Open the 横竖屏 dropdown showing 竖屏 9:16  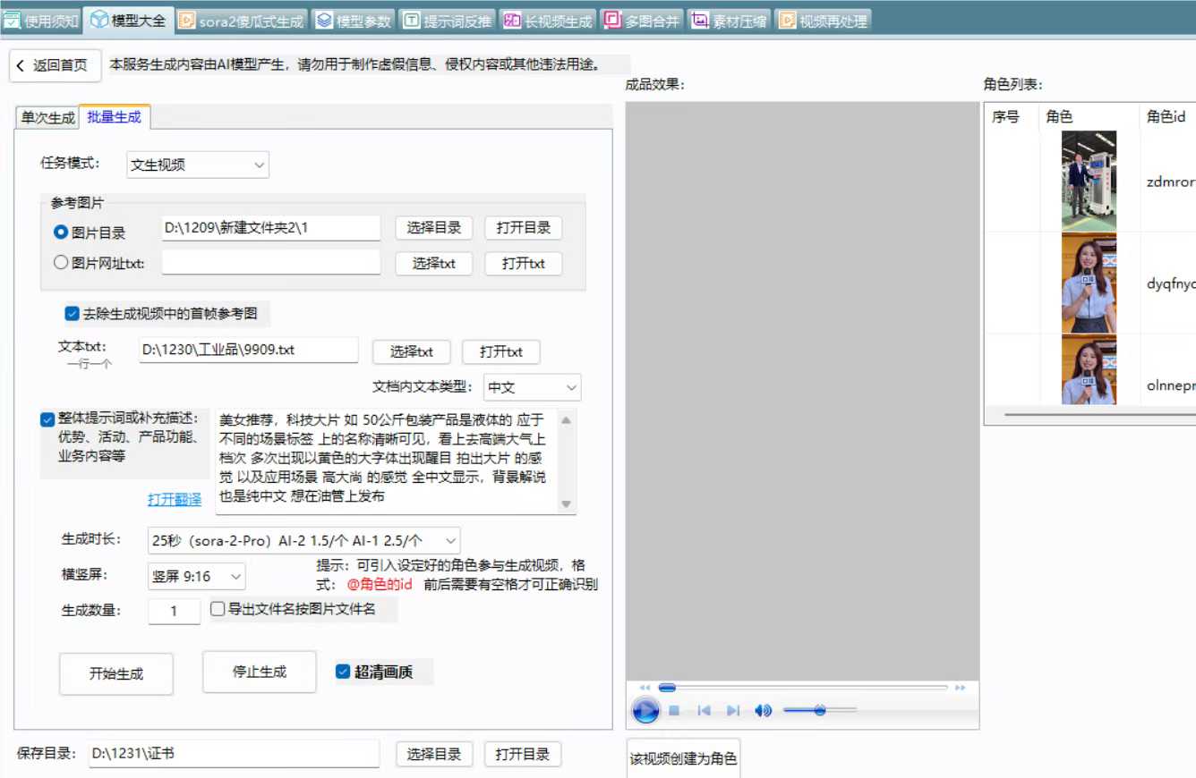(196, 576)
